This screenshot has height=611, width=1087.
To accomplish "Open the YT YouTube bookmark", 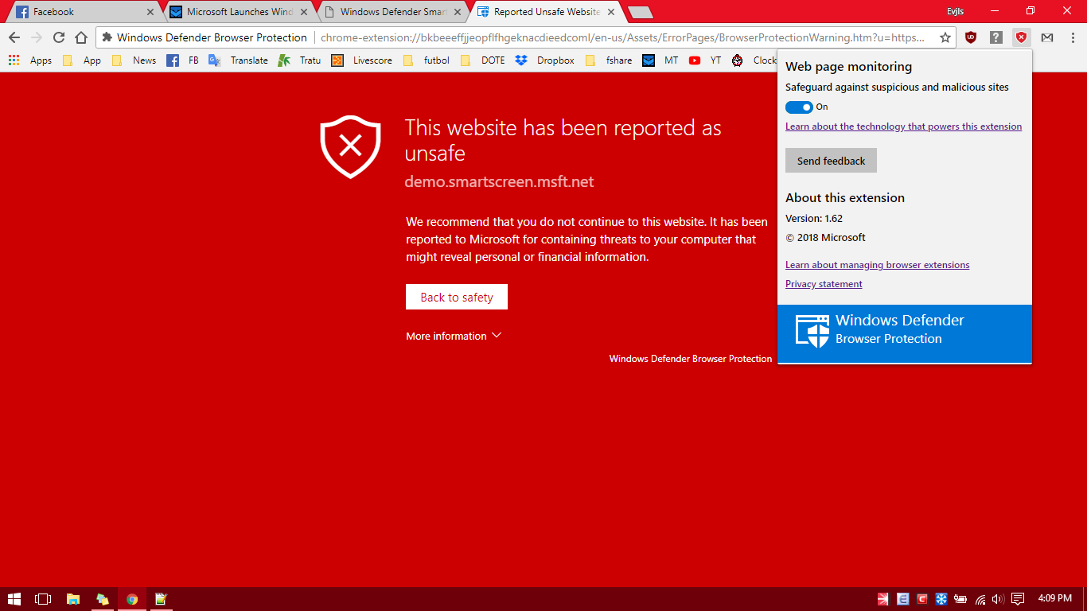I will pyautogui.click(x=706, y=60).
